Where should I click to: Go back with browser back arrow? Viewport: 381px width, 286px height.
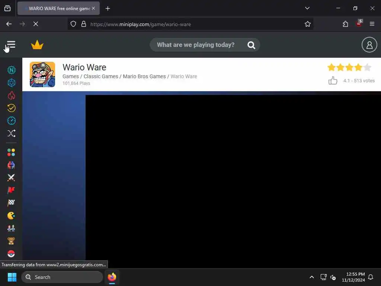(x=9, y=24)
